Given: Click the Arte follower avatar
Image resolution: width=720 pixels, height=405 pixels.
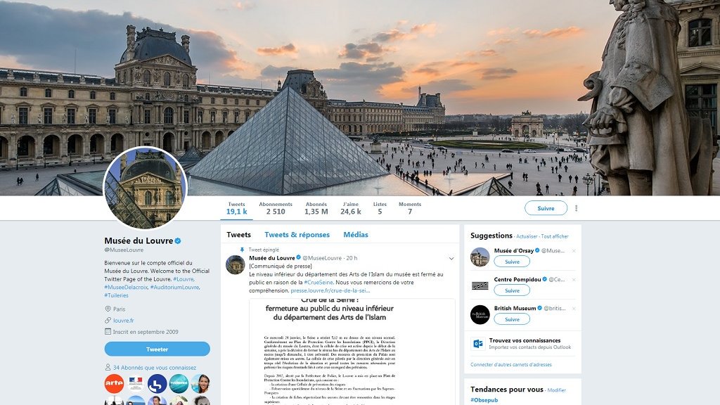Looking at the screenshot, I should pos(114,383).
